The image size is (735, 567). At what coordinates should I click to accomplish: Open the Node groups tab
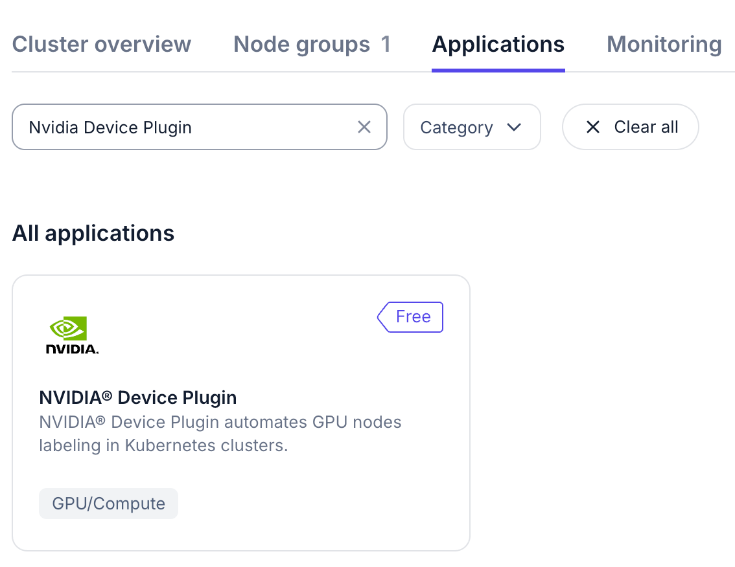click(x=302, y=45)
